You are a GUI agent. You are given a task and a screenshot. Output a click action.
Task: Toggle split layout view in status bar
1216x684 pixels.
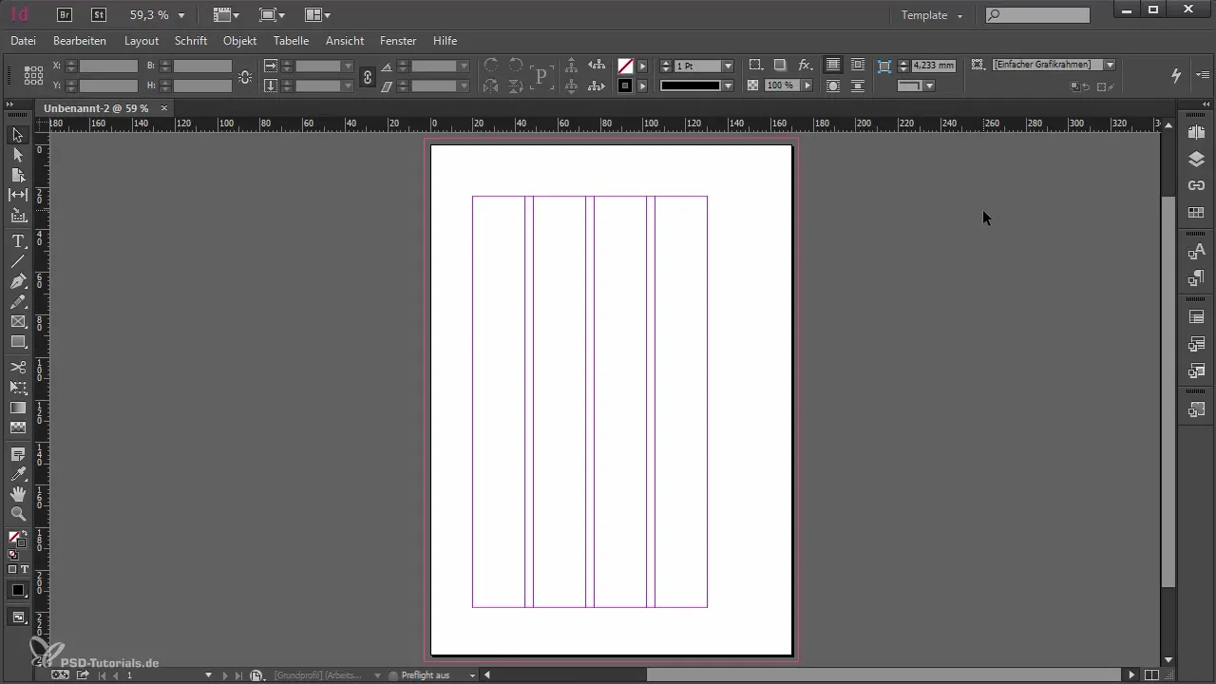coord(1151,675)
